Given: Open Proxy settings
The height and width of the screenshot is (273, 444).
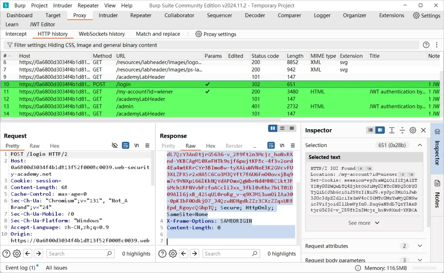Looking at the screenshot, I should coord(216,34).
